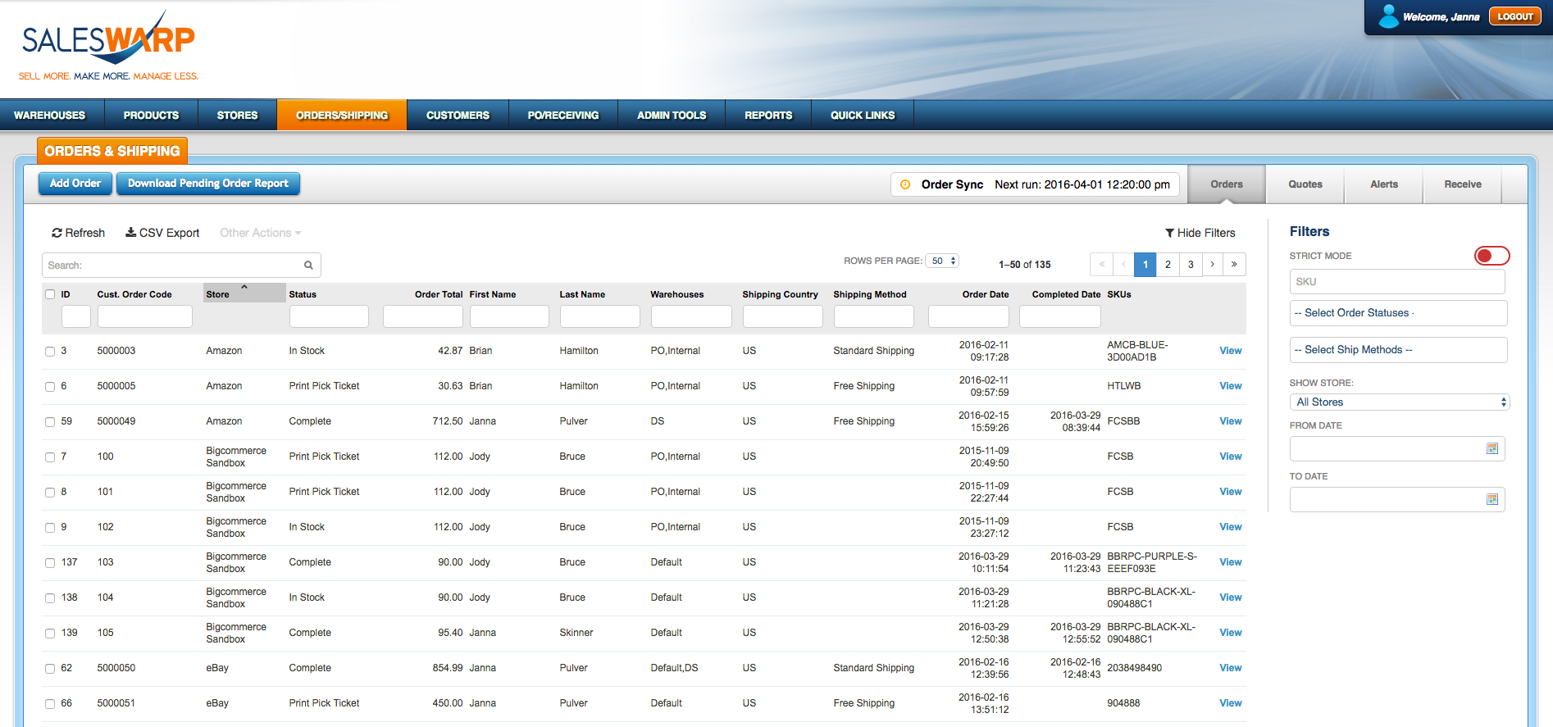Open Select Ship Methods dropdown
The image size is (1553, 727).
1398,350
